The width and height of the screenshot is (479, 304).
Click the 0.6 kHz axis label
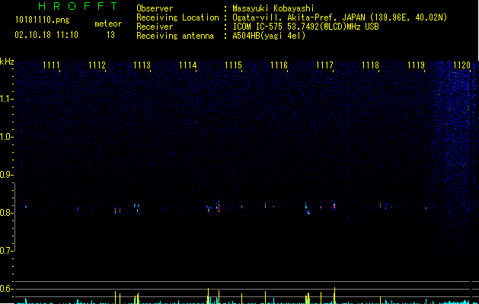7,289
